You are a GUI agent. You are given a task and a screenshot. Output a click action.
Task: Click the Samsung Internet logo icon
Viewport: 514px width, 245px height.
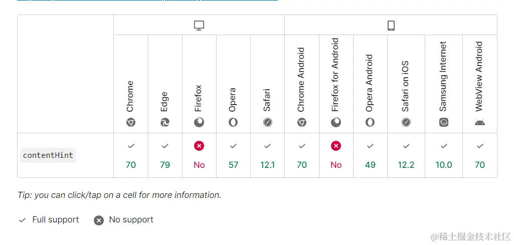tap(443, 122)
